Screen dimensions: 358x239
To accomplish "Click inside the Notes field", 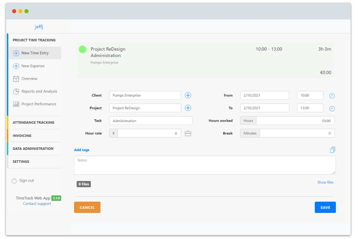I will [x=205, y=165].
